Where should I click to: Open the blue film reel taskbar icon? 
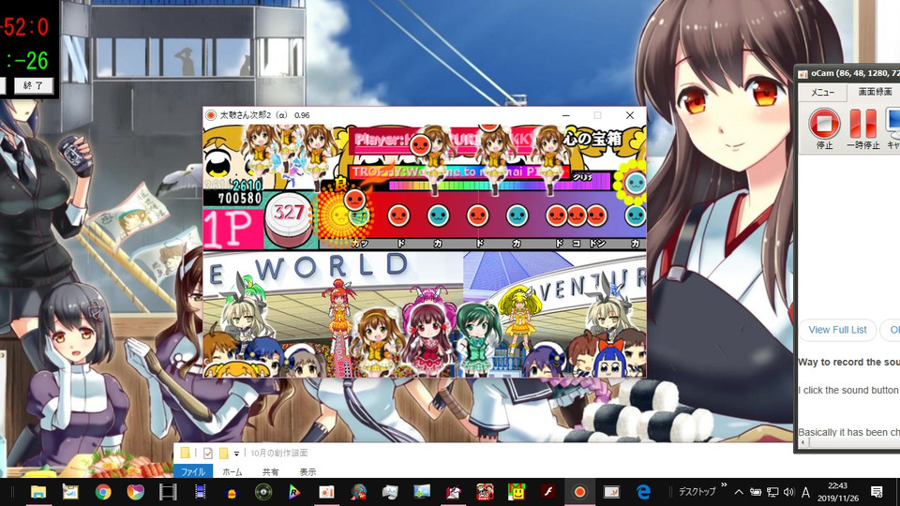pos(200,492)
